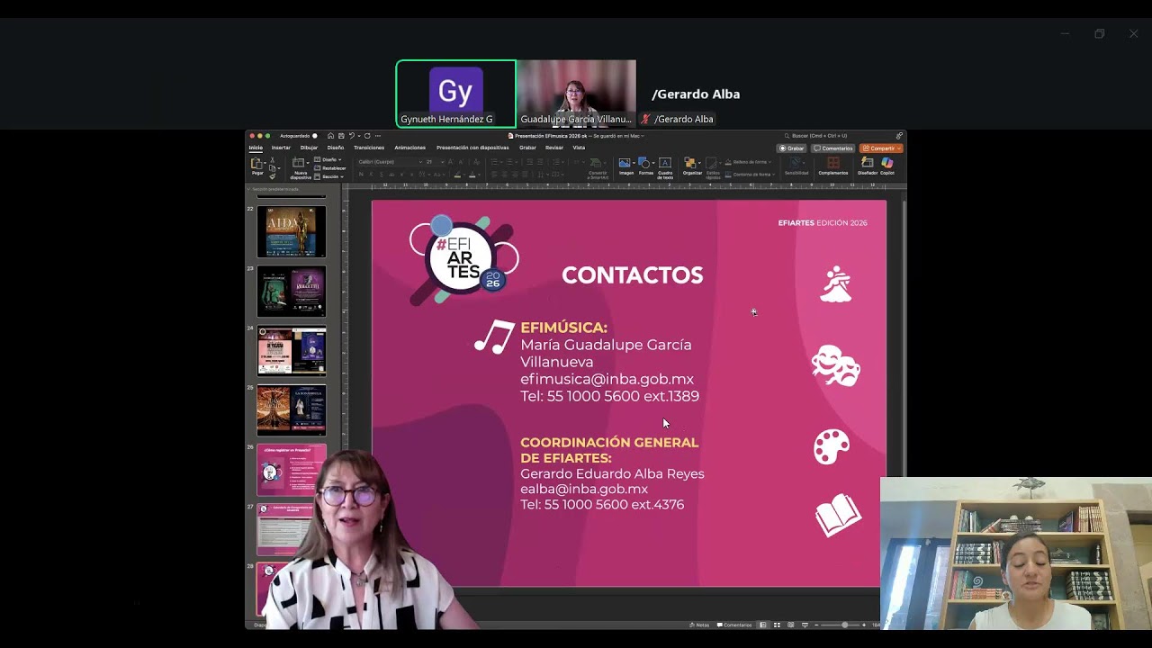
Task: Toggle the Autoguardado switch
Action: (x=314, y=136)
